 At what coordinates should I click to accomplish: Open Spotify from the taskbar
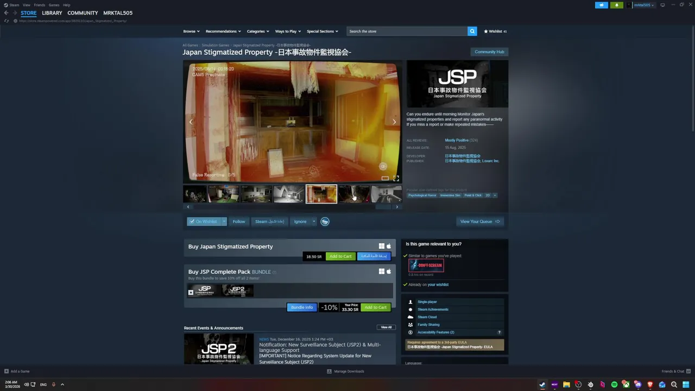(x=614, y=384)
